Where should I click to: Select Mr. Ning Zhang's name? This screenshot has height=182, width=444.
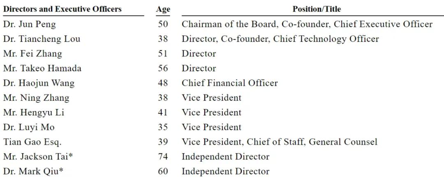(x=36, y=98)
